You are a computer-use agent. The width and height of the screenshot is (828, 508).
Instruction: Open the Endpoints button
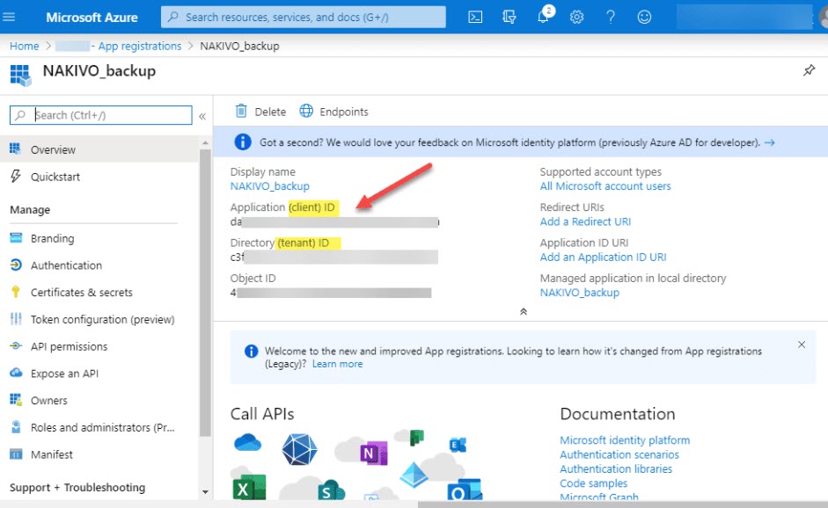[333, 112]
